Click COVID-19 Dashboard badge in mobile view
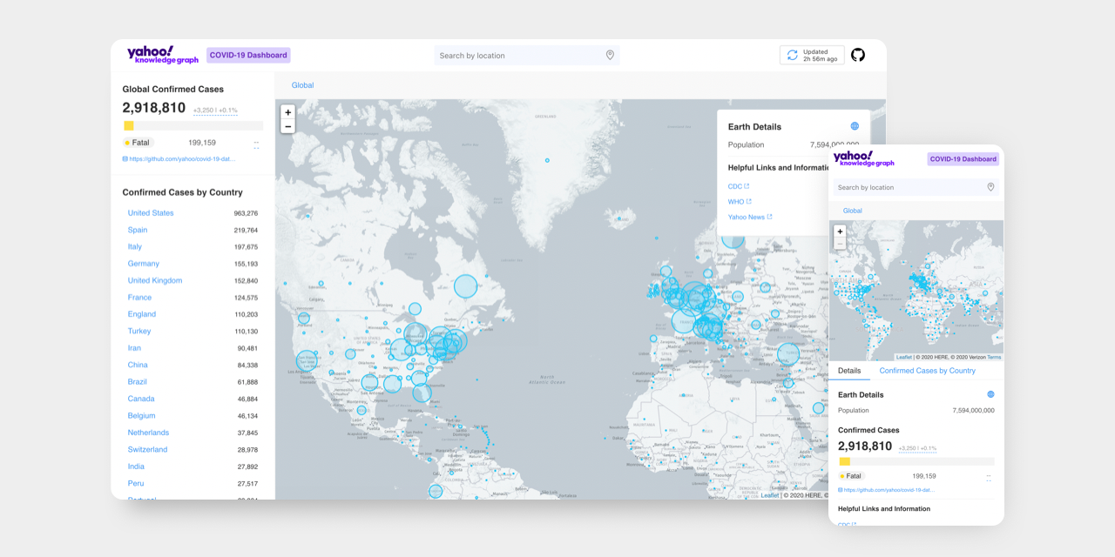 [963, 158]
